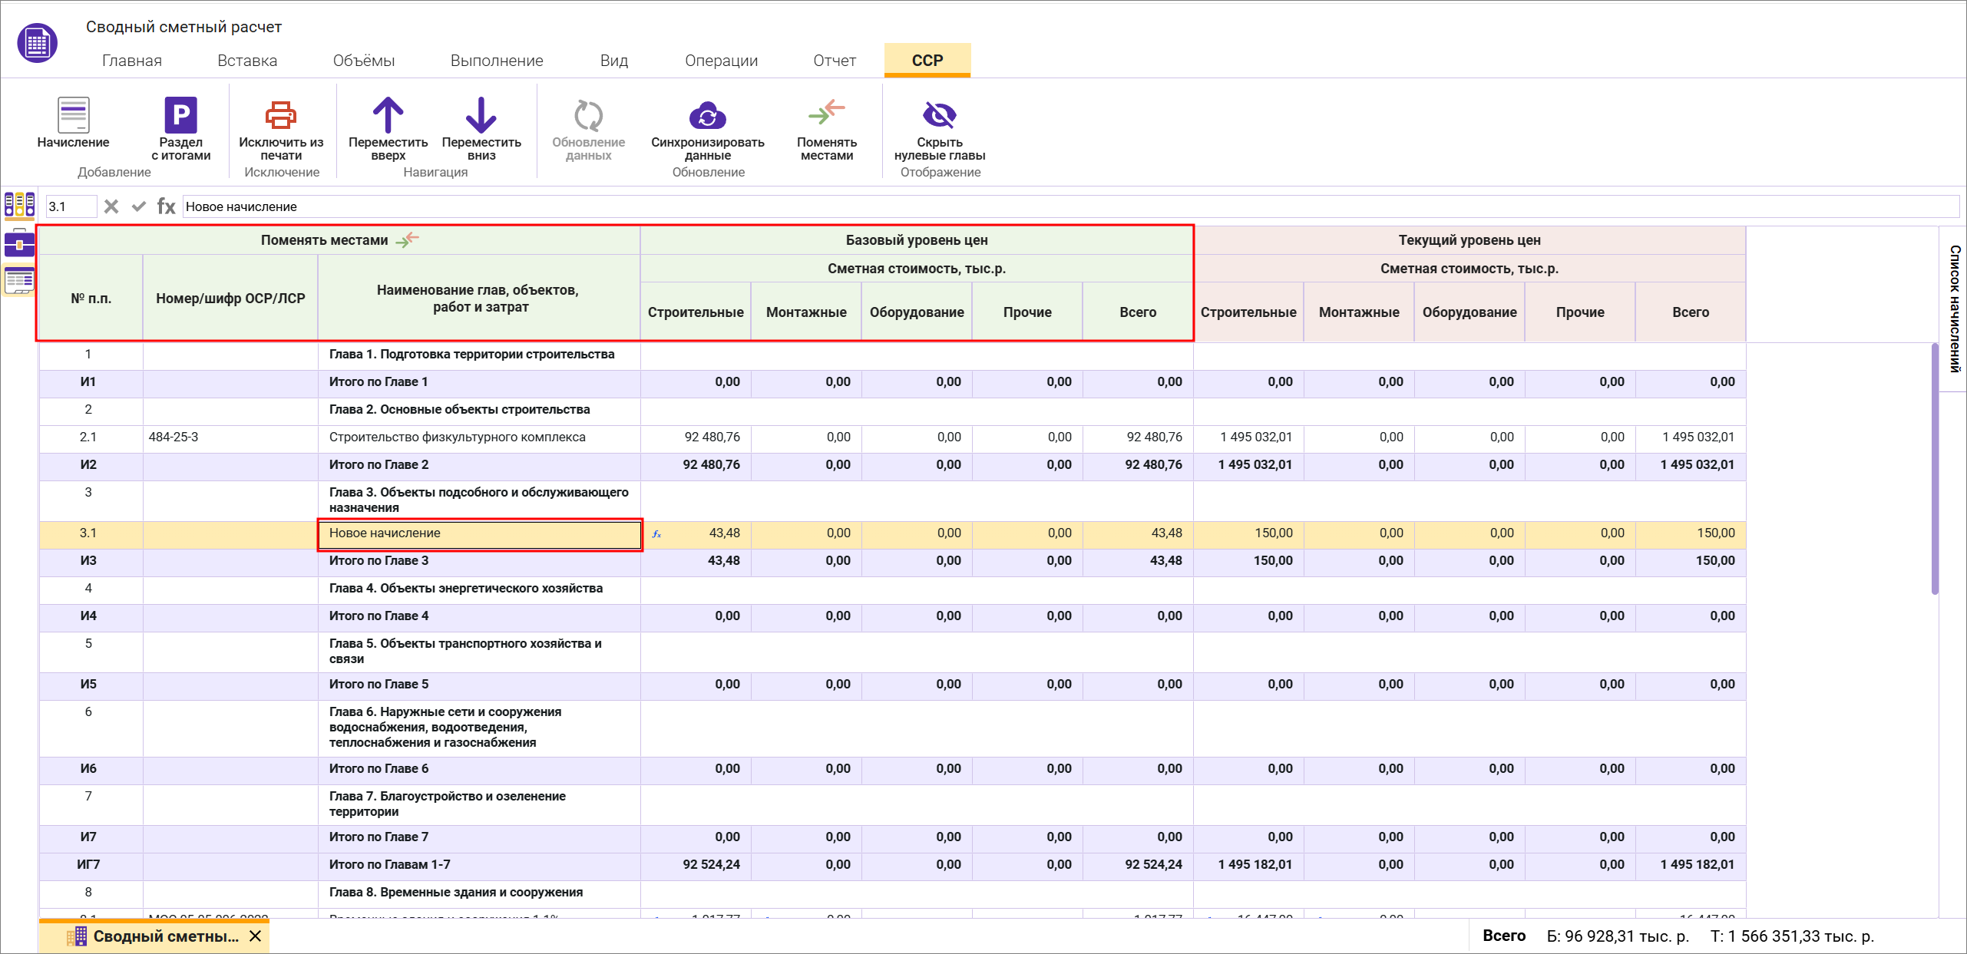This screenshot has width=1967, height=954.
Task: Click the Начисление add icon
Action: coord(73,115)
